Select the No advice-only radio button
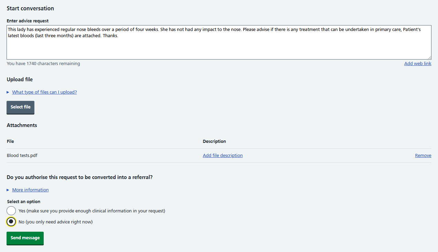Screen dimensions: 438x252 click(11, 222)
